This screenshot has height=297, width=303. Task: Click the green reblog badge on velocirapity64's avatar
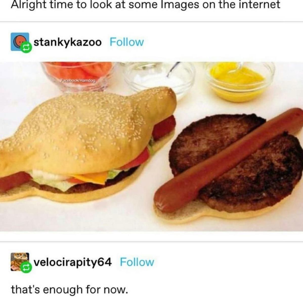pyautogui.click(x=26, y=268)
